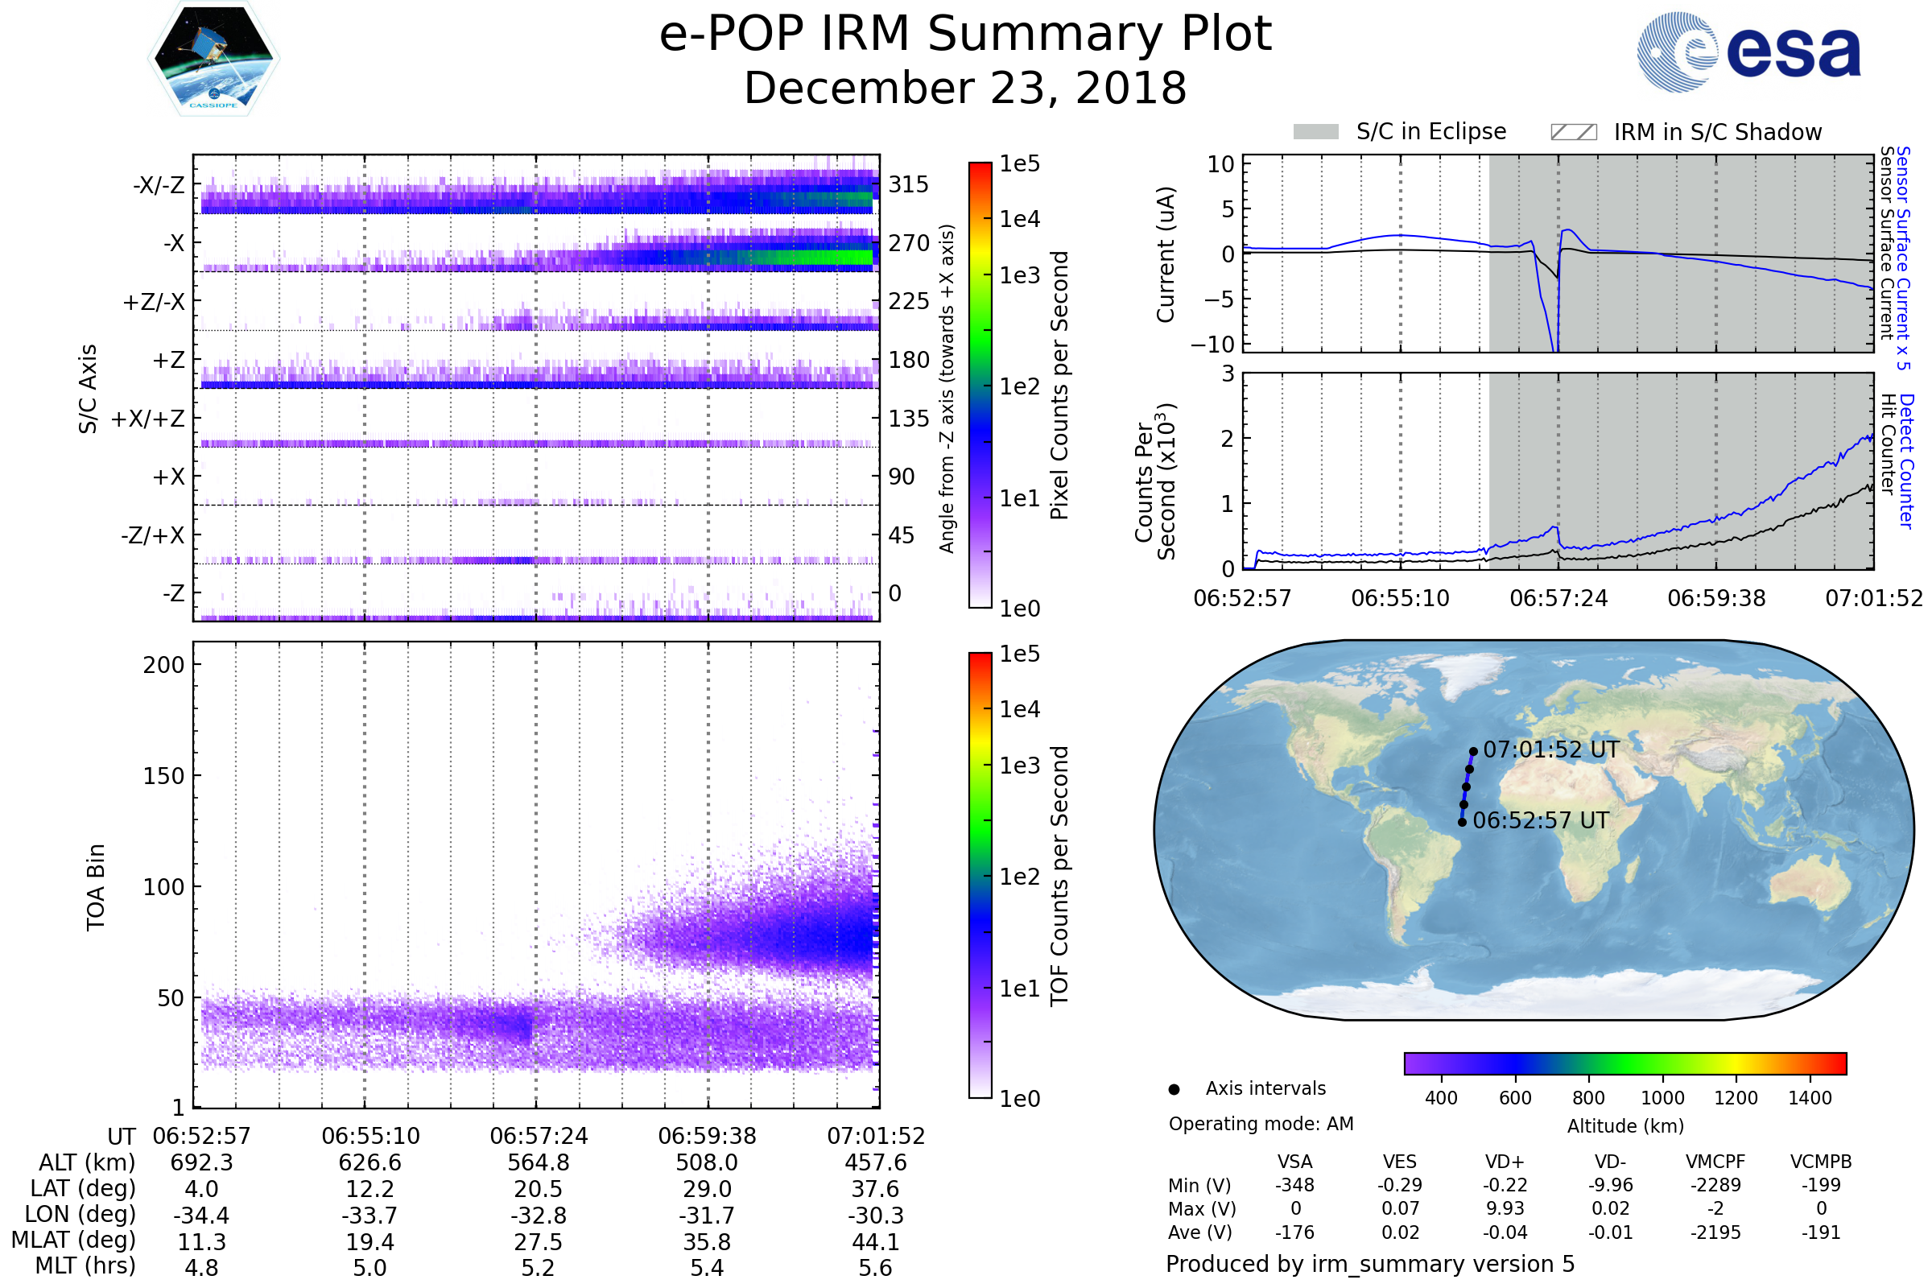
Task: Click the 06:52:57 UT track start point on map
Action: tap(1461, 822)
